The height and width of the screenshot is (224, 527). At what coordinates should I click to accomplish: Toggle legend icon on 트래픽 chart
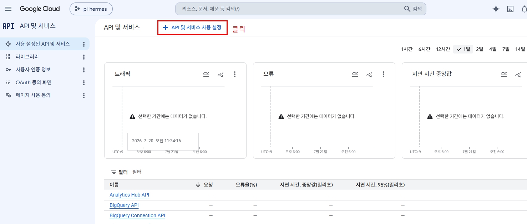[x=206, y=74]
